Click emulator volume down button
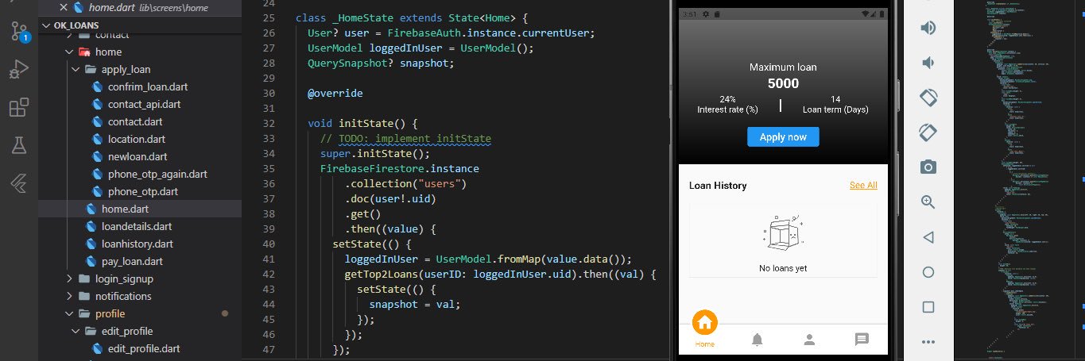Image resolution: width=1085 pixels, height=361 pixels. (928, 63)
